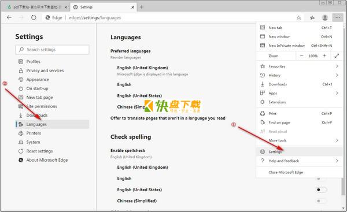Expand Help and feedback submenu
Viewport: 347px width, 212px height.
(x=299, y=161)
